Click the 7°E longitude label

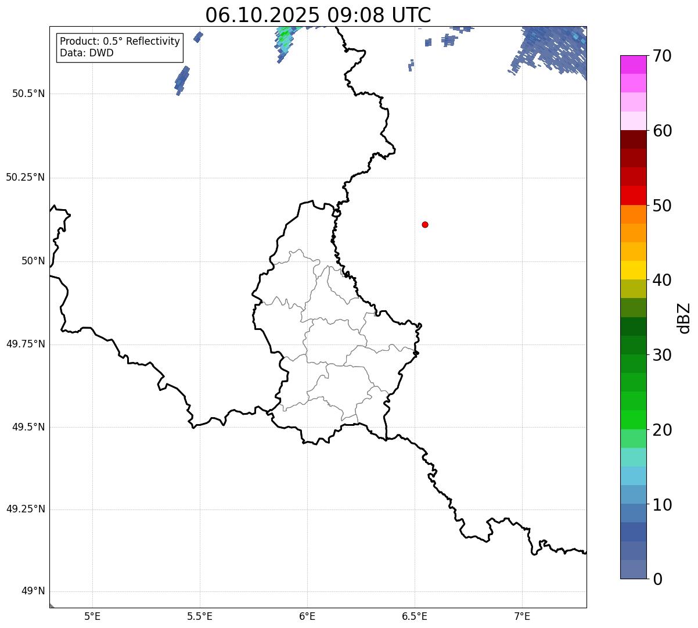[522, 616]
